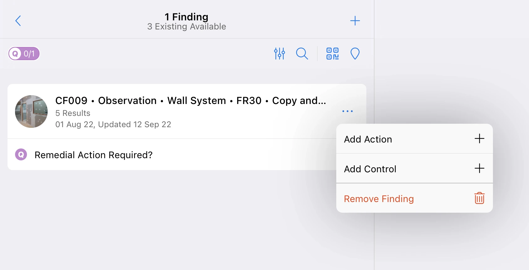529x270 pixels.
Task: Click the 1 Finding header title
Action: pyautogui.click(x=186, y=17)
